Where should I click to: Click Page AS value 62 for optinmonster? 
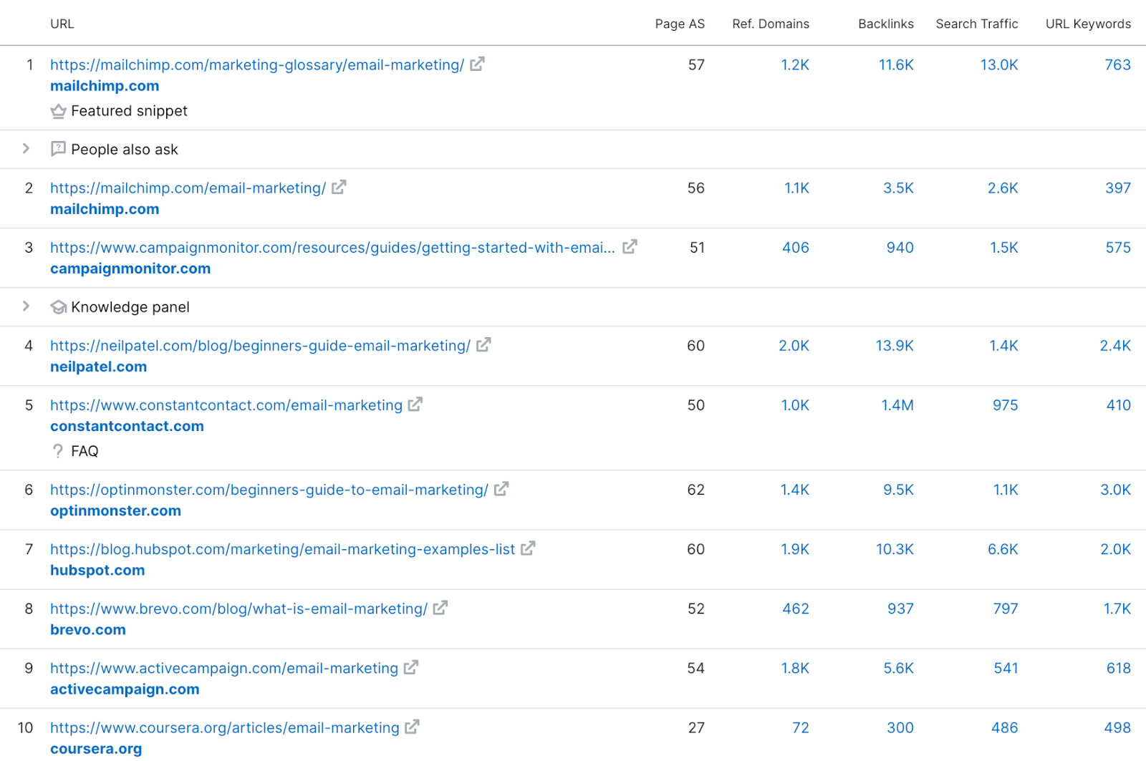(x=695, y=489)
